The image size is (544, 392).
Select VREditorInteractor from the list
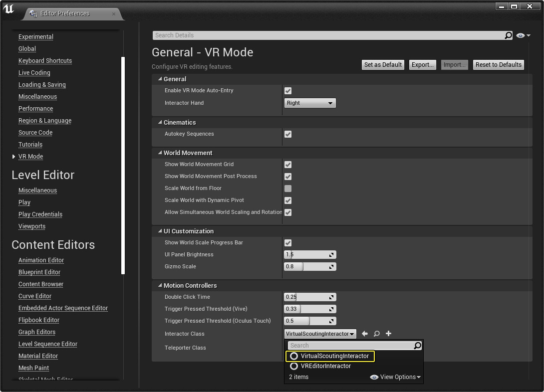(x=325, y=366)
